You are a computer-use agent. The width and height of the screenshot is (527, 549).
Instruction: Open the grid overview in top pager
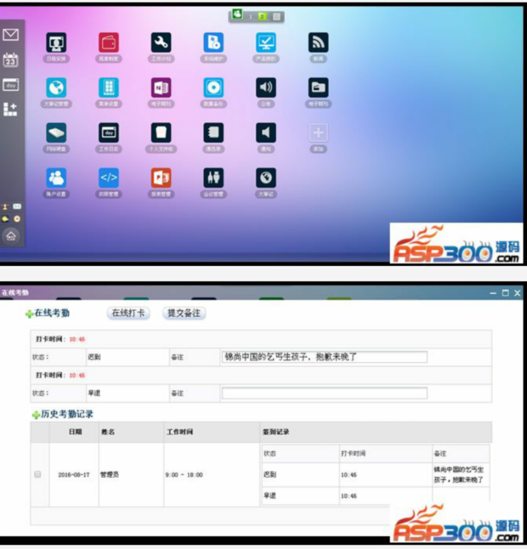click(x=276, y=16)
